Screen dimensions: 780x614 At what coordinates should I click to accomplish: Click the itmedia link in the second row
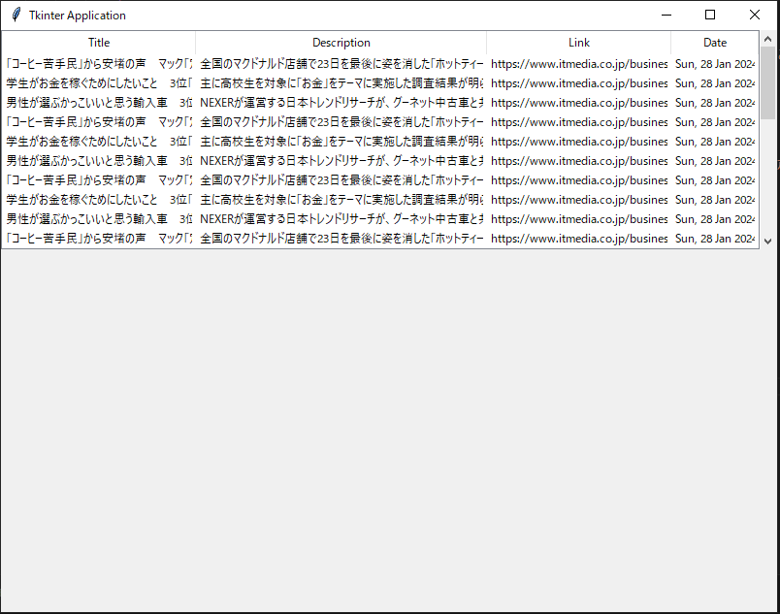(x=579, y=83)
